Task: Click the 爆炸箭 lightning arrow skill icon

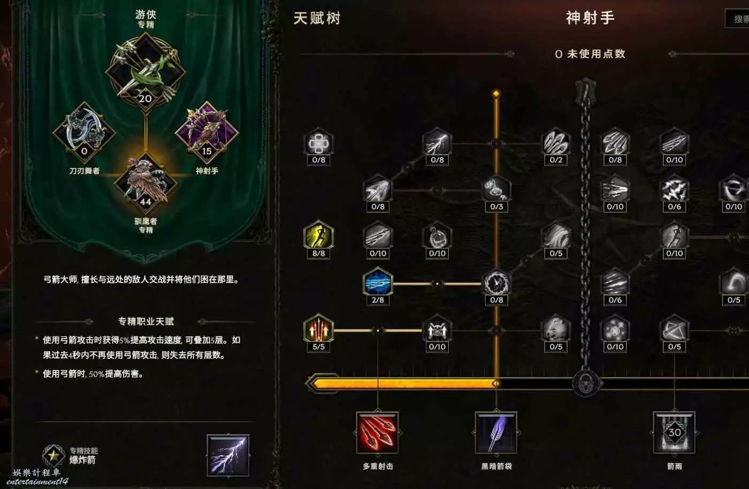Action: coord(228,455)
